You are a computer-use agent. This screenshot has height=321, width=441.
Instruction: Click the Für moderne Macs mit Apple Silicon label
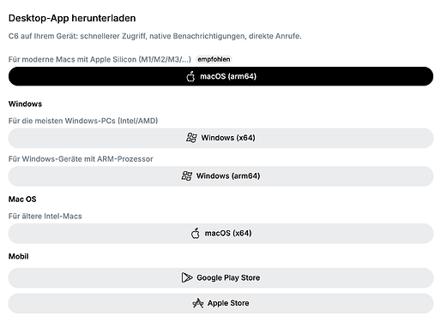100,59
